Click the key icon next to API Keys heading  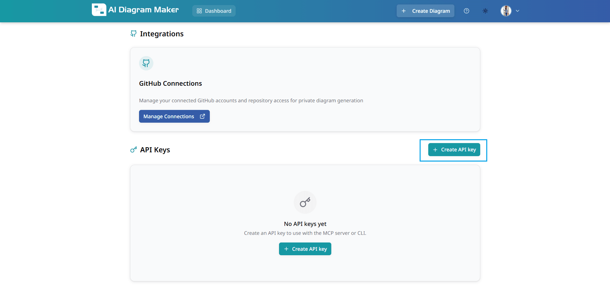(133, 149)
